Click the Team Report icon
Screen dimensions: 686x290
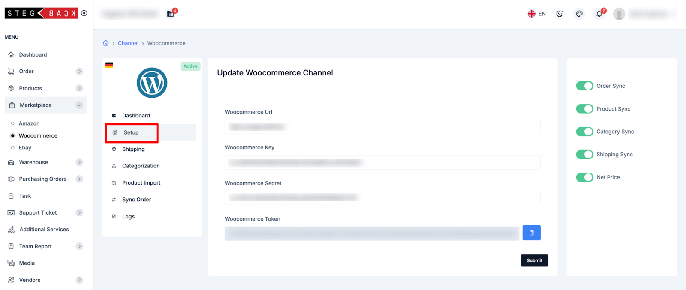(x=11, y=246)
